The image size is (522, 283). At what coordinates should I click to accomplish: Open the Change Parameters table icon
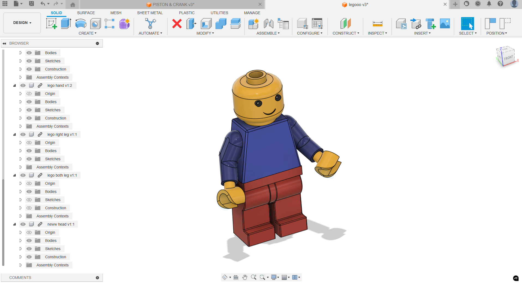pyautogui.click(x=317, y=24)
